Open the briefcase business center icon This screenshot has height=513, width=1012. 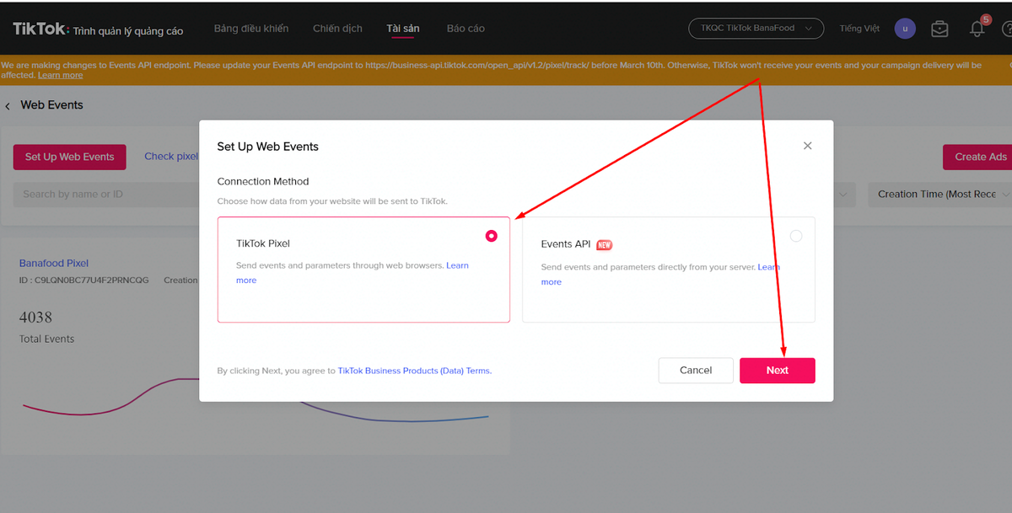[939, 29]
